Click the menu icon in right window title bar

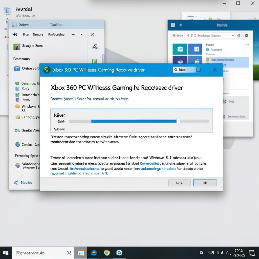coord(173,25)
